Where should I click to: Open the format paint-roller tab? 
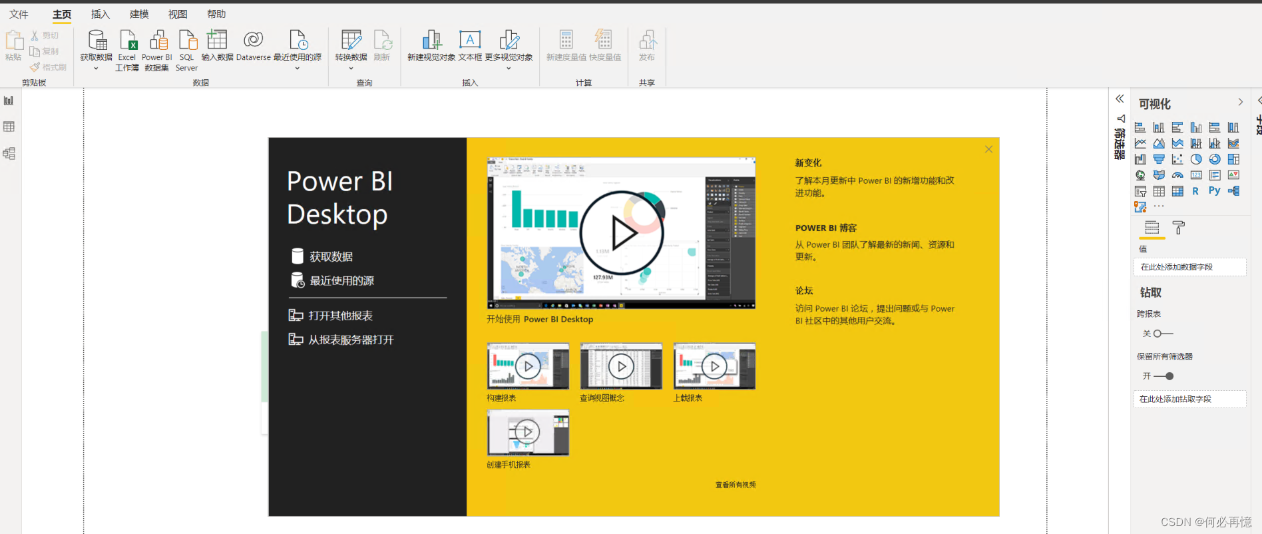coord(1179,228)
